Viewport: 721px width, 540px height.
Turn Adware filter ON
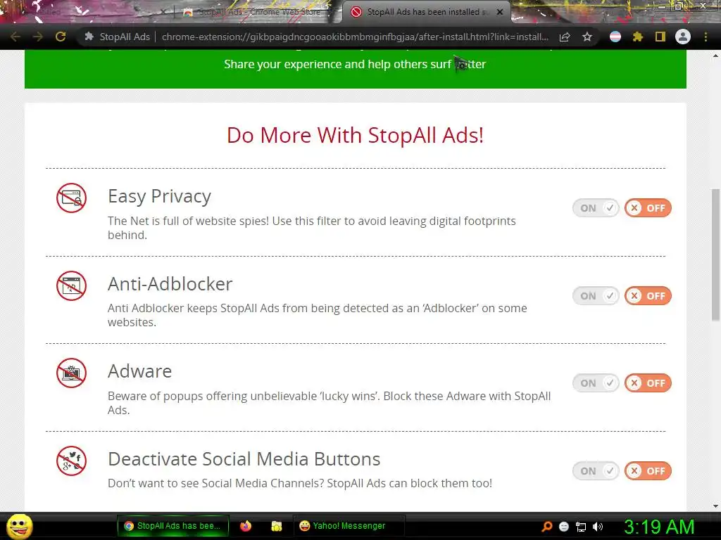[596, 383]
